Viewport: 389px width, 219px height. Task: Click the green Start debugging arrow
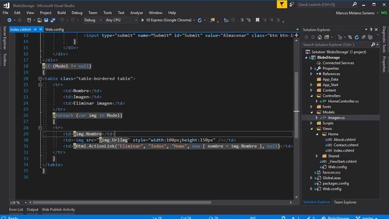pyautogui.click(x=143, y=20)
